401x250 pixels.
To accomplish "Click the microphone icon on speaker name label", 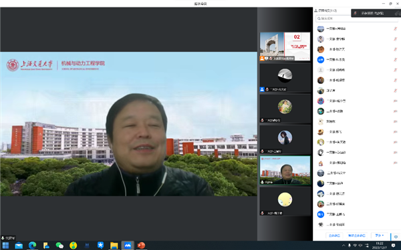I will pyautogui.click(x=3, y=238).
